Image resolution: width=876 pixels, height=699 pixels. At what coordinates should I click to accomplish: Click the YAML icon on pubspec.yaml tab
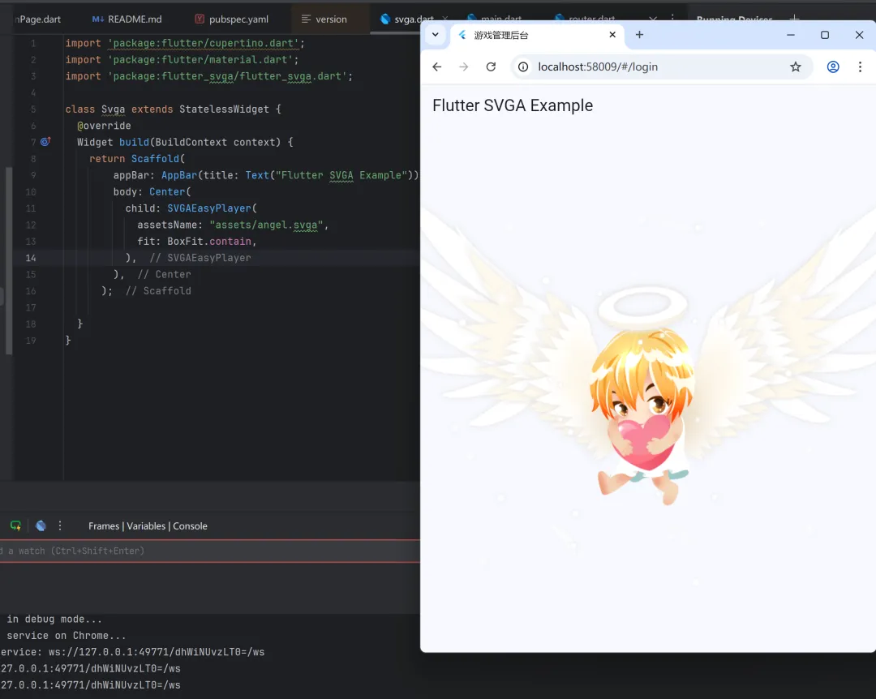point(200,19)
